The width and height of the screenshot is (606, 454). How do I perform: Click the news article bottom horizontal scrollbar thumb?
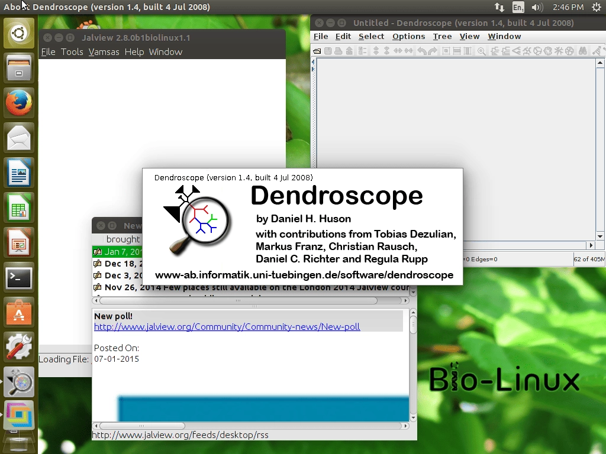click(142, 426)
